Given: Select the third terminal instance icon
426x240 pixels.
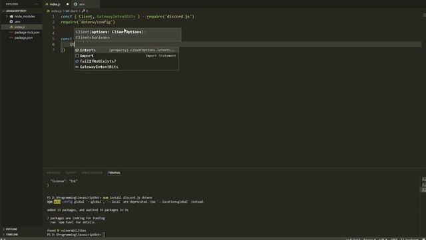Looking at the screenshot, I should [x=424, y=190].
